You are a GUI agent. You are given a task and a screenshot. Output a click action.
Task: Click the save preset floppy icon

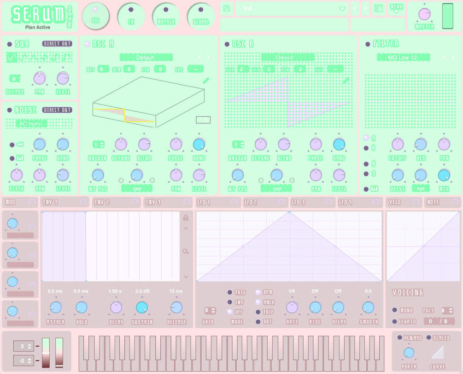click(227, 8)
